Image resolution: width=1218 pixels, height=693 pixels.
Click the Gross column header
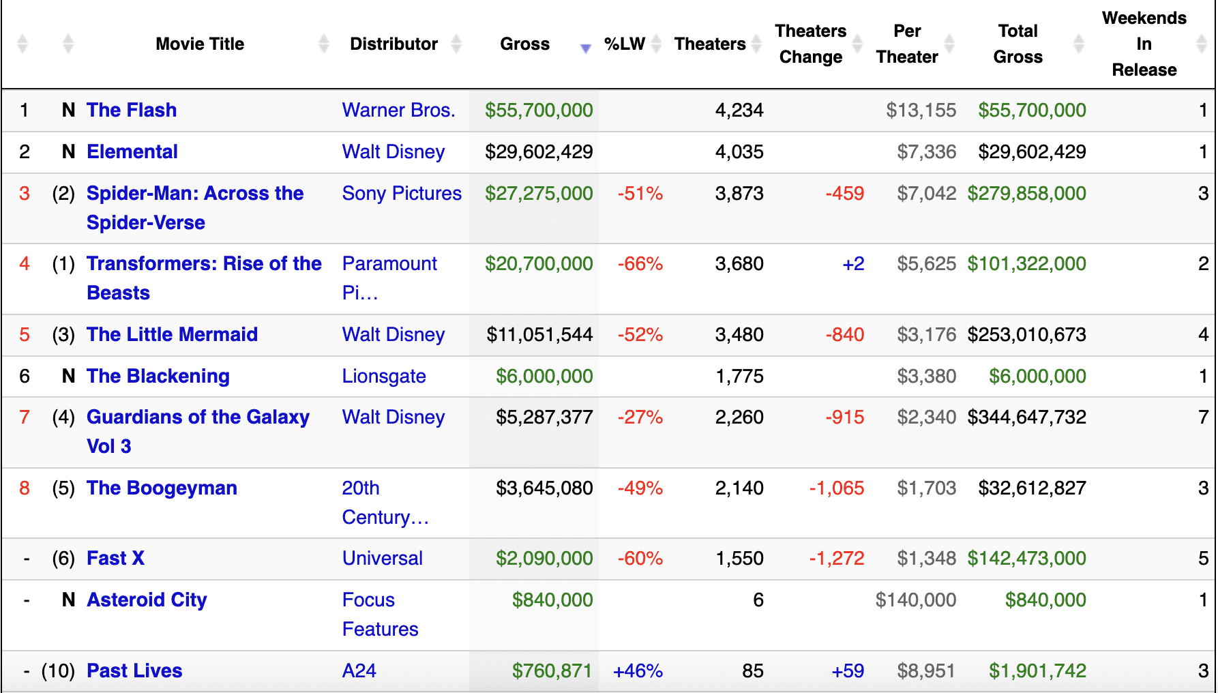pyautogui.click(x=524, y=44)
